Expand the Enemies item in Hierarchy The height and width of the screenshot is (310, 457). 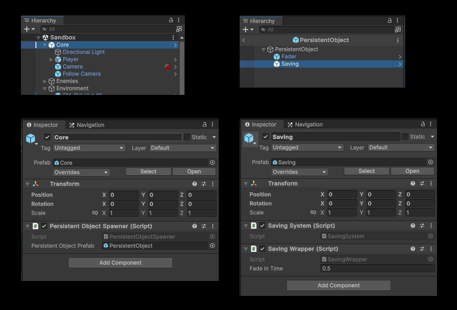45,81
